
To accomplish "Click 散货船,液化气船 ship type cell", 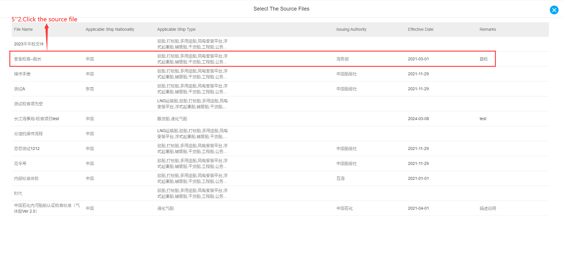I will (172, 119).
